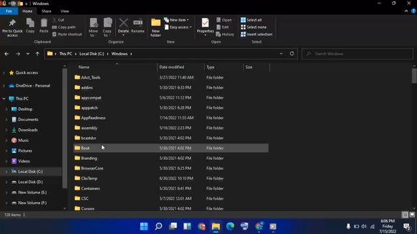Click the History ribbon command
Viewport: 417px width, 234px height.
point(225,34)
